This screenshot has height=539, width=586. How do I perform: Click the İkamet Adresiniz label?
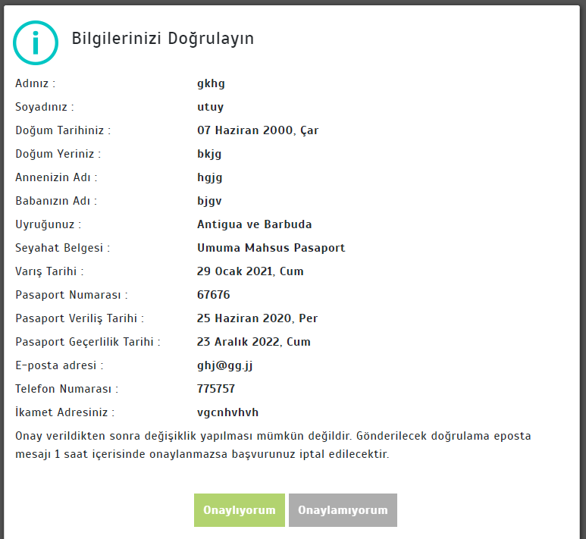[x=64, y=412]
